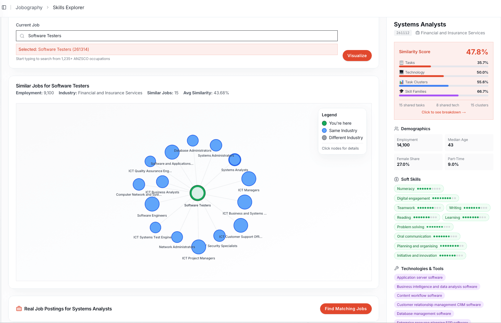Click Initiative and innovation skill chip
The height and width of the screenshot is (323, 501).
click(430, 255)
